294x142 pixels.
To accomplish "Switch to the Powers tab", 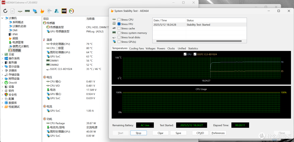I will (x=161, y=48).
